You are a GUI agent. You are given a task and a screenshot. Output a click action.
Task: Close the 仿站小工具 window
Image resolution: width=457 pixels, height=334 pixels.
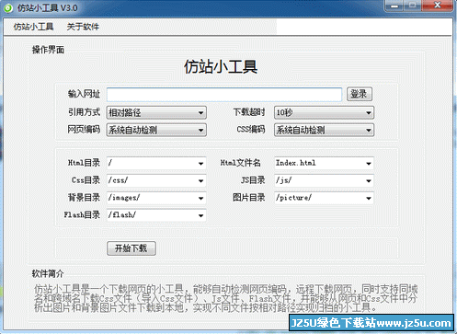438,6
